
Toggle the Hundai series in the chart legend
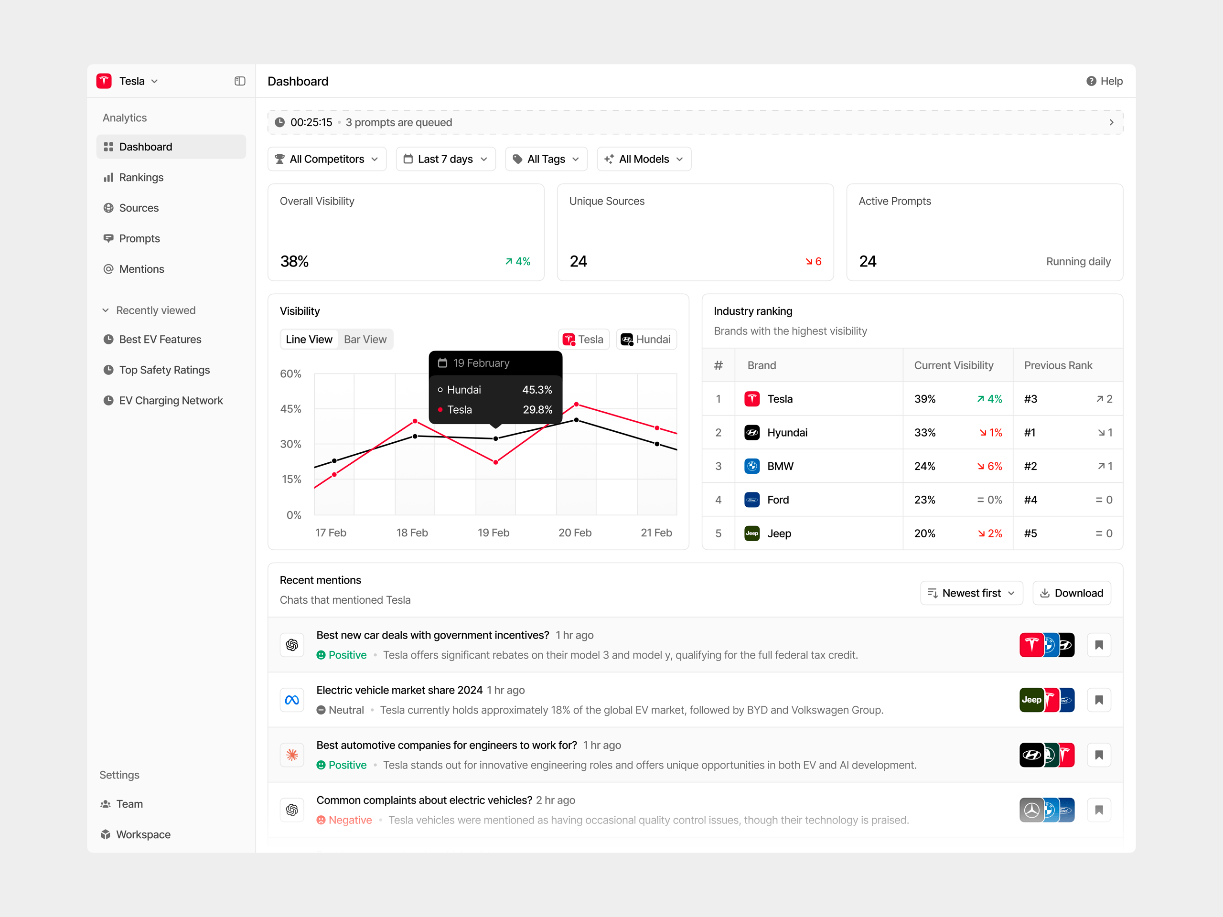[646, 340]
